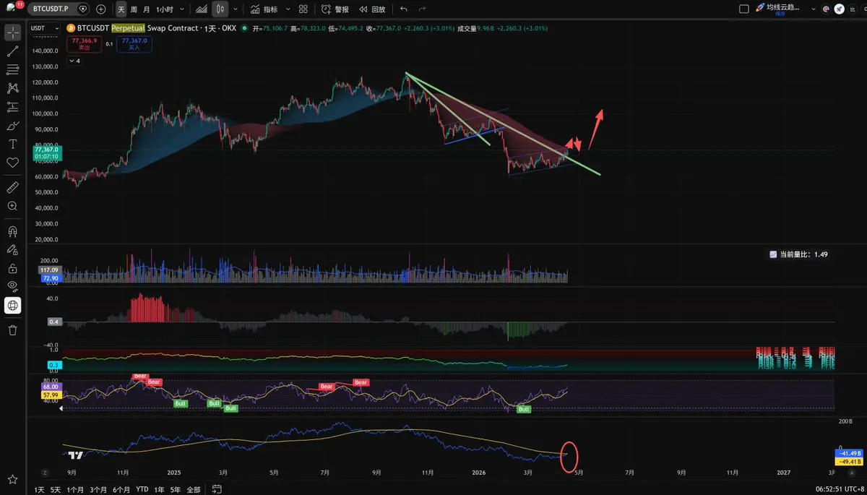
Task: Click the diamond badge next to BTCUSDT.P
Action: [85, 9]
